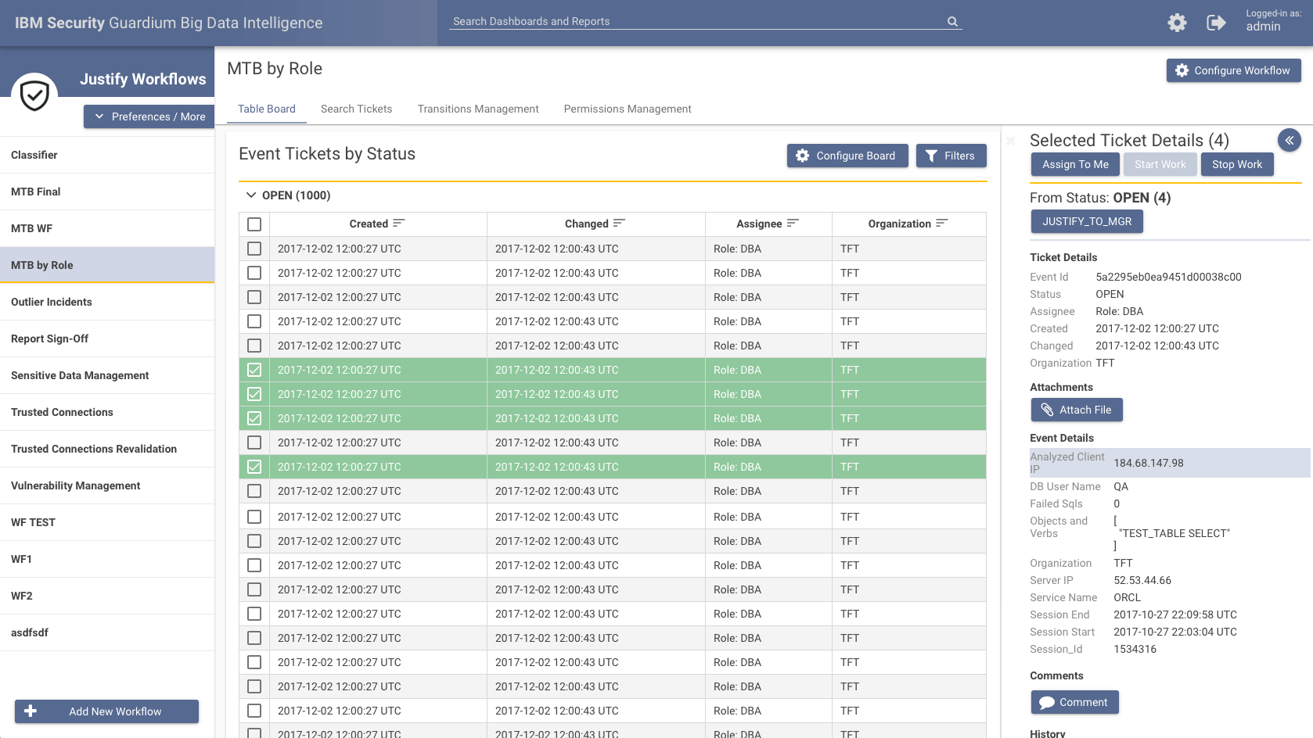This screenshot has height=738, width=1313.
Task: Click the JUSTIFY_TO_MGR transition button
Action: (x=1086, y=221)
